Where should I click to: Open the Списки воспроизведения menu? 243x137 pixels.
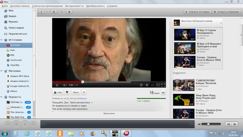coord(47,6)
